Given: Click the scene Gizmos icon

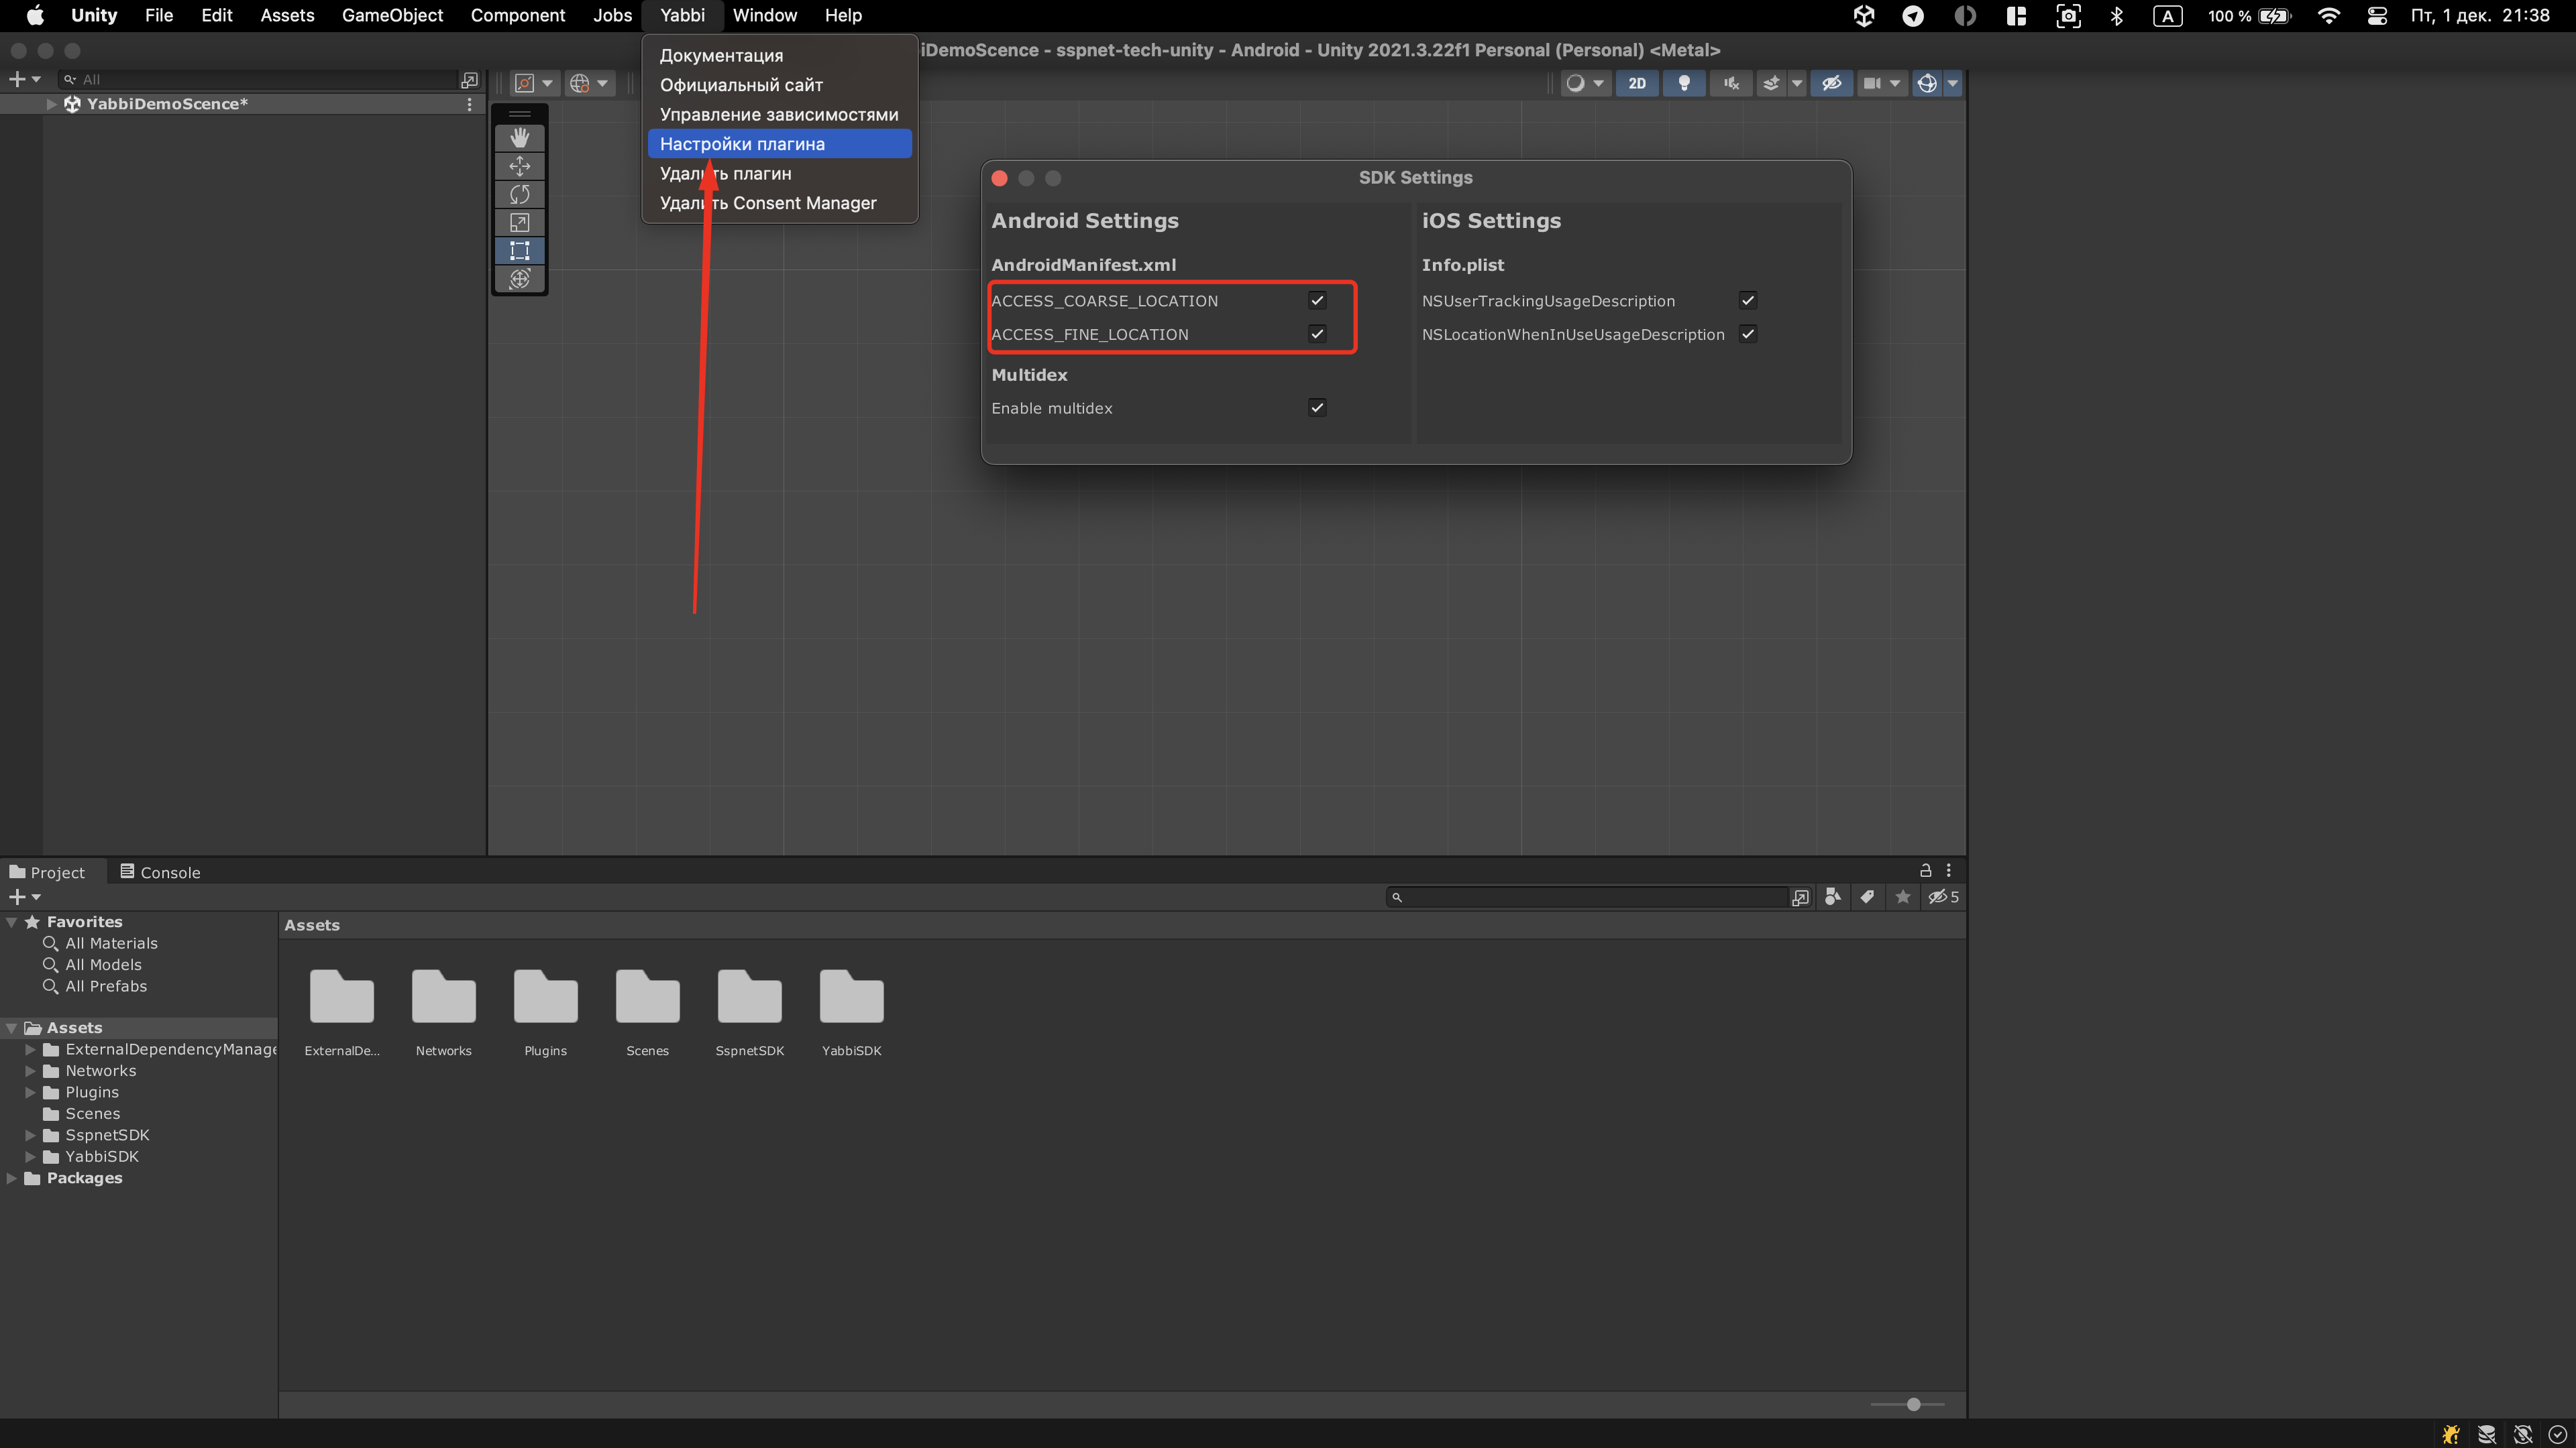Looking at the screenshot, I should click(x=1927, y=83).
